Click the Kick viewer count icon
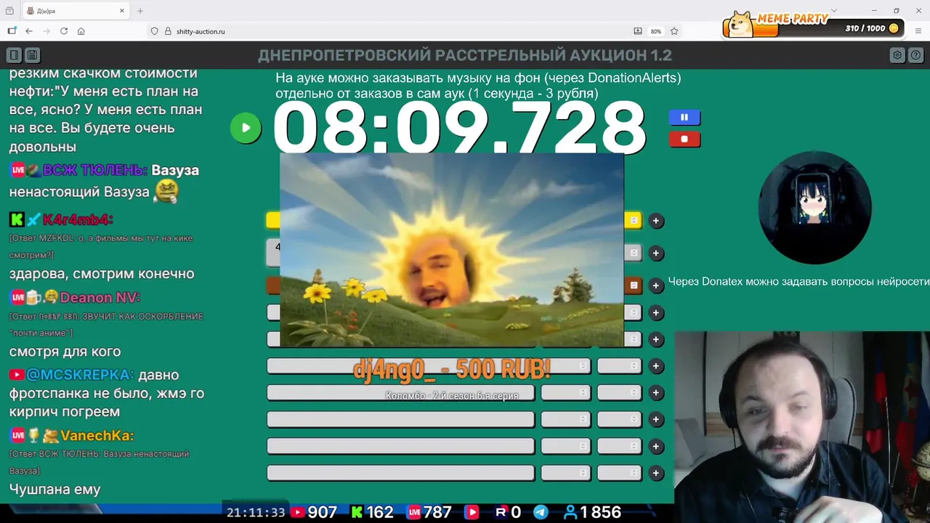930x523 pixels. [357, 512]
